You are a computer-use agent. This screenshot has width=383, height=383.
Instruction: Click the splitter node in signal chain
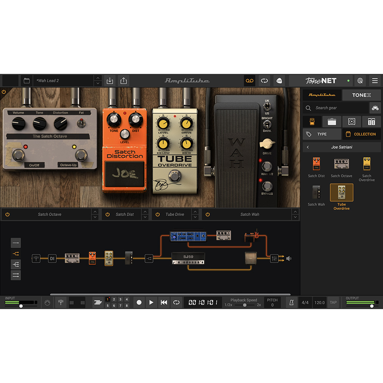149,259
